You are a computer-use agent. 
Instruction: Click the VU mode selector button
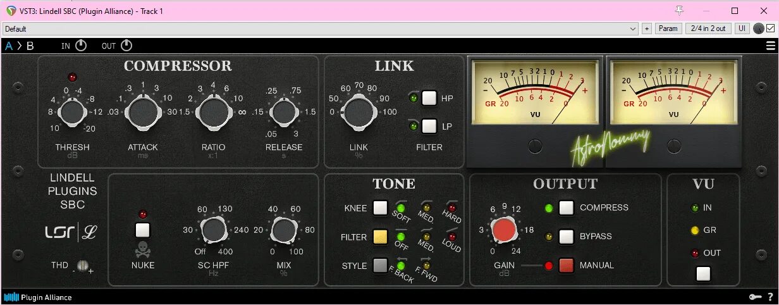(x=703, y=274)
